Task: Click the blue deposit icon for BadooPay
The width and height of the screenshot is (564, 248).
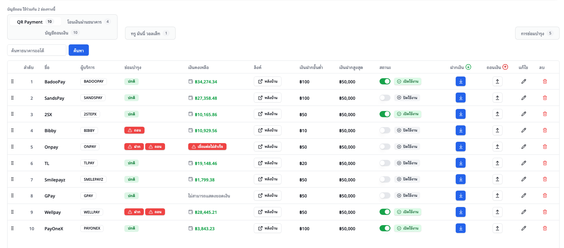Action: [x=460, y=81]
